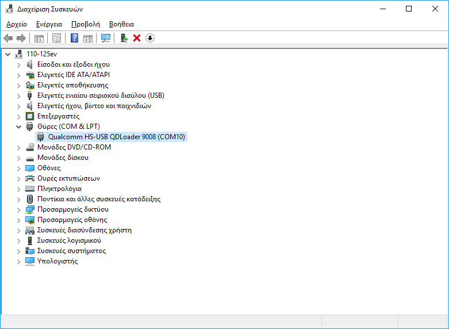Click the black down-arrow disable device icon
Viewport: 449px width, 329px height.
pyautogui.click(x=150, y=38)
